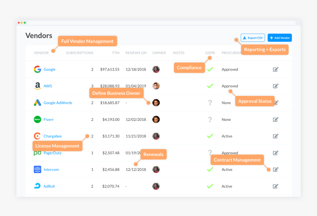Screen dimensions: 317x216
Task: Edit the Google vendor row
Action: point(276,69)
